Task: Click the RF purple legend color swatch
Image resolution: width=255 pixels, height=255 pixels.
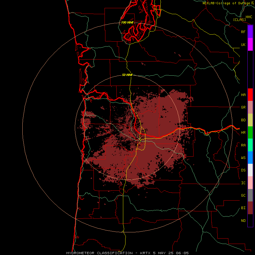Action: (x=250, y=32)
